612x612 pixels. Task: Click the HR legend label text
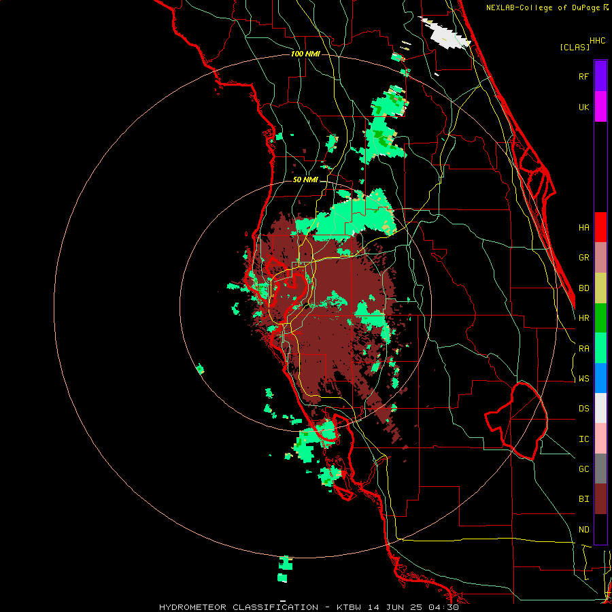click(583, 318)
